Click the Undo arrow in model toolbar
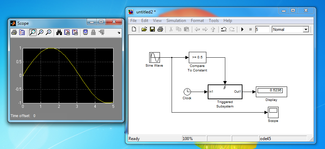The image size is (325, 149). [x=224, y=30]
